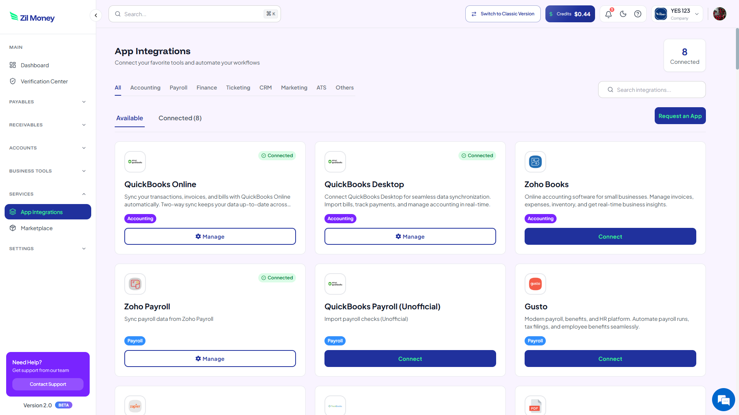Open Verification Center in the sidebar

point(48,81)
